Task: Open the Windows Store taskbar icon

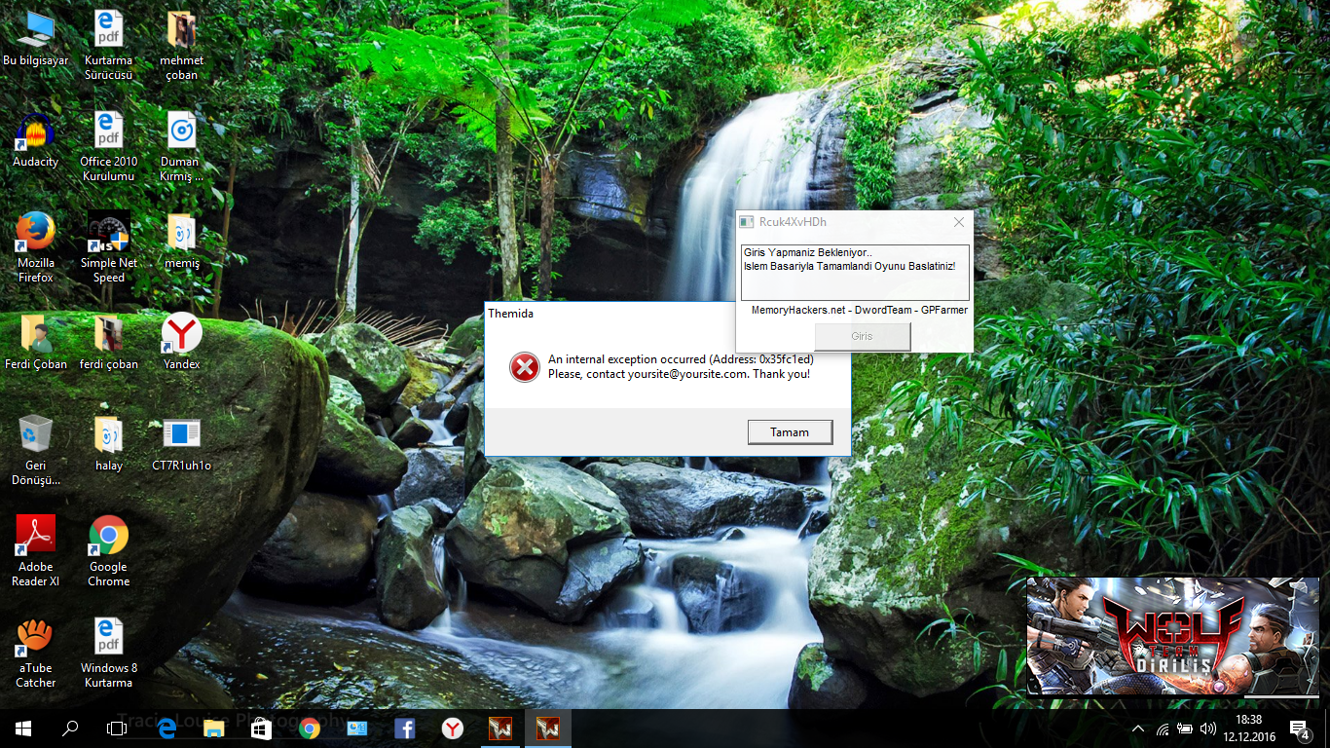Action: [x=261, y=728]
